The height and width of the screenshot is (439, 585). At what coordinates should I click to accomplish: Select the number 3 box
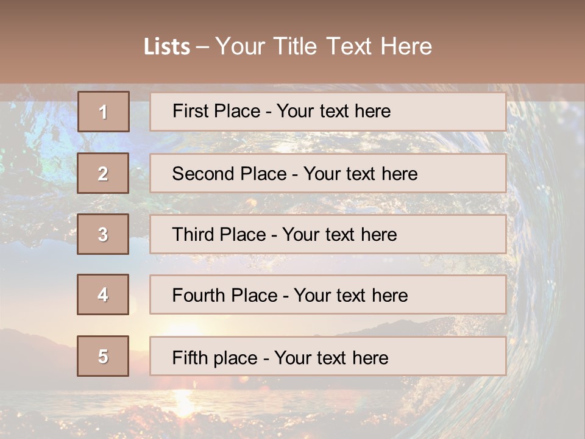(103, 234)
